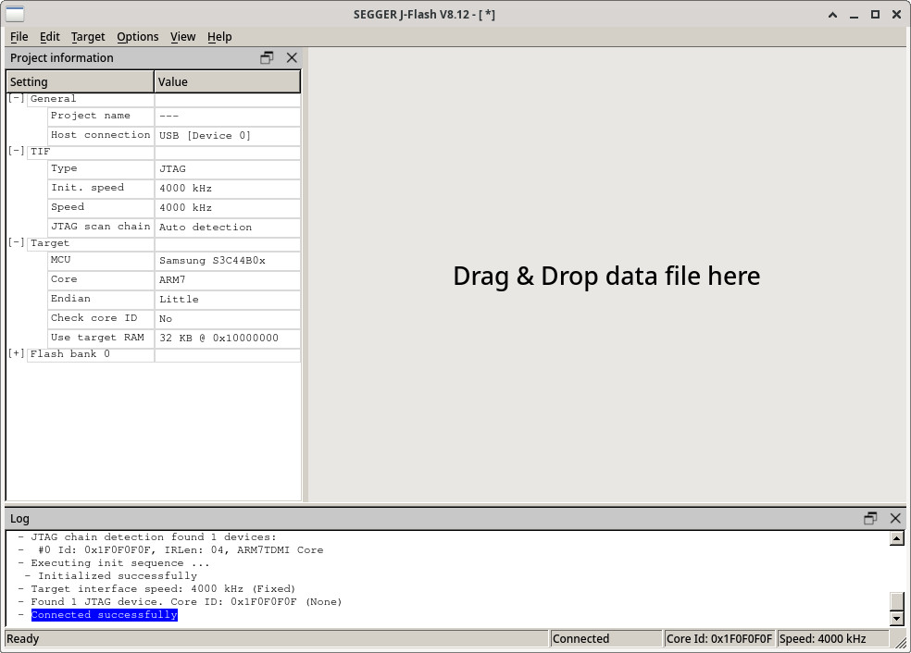The height and width of the screenshot is (653, 911).
Task: Close the Log panel
Action: (x=895, y=518)
